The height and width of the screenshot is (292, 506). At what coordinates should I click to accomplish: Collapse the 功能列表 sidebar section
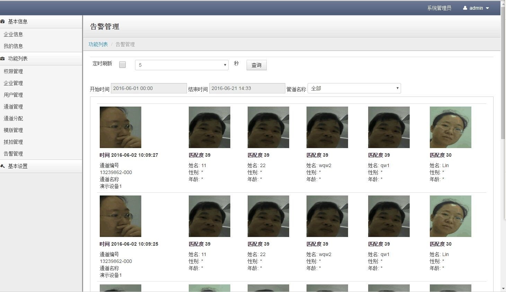(x=41, y=58)
